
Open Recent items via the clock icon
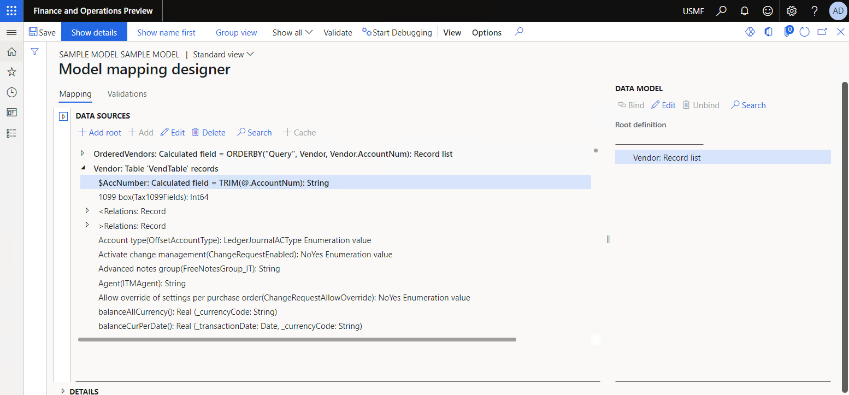coord(11,92)
